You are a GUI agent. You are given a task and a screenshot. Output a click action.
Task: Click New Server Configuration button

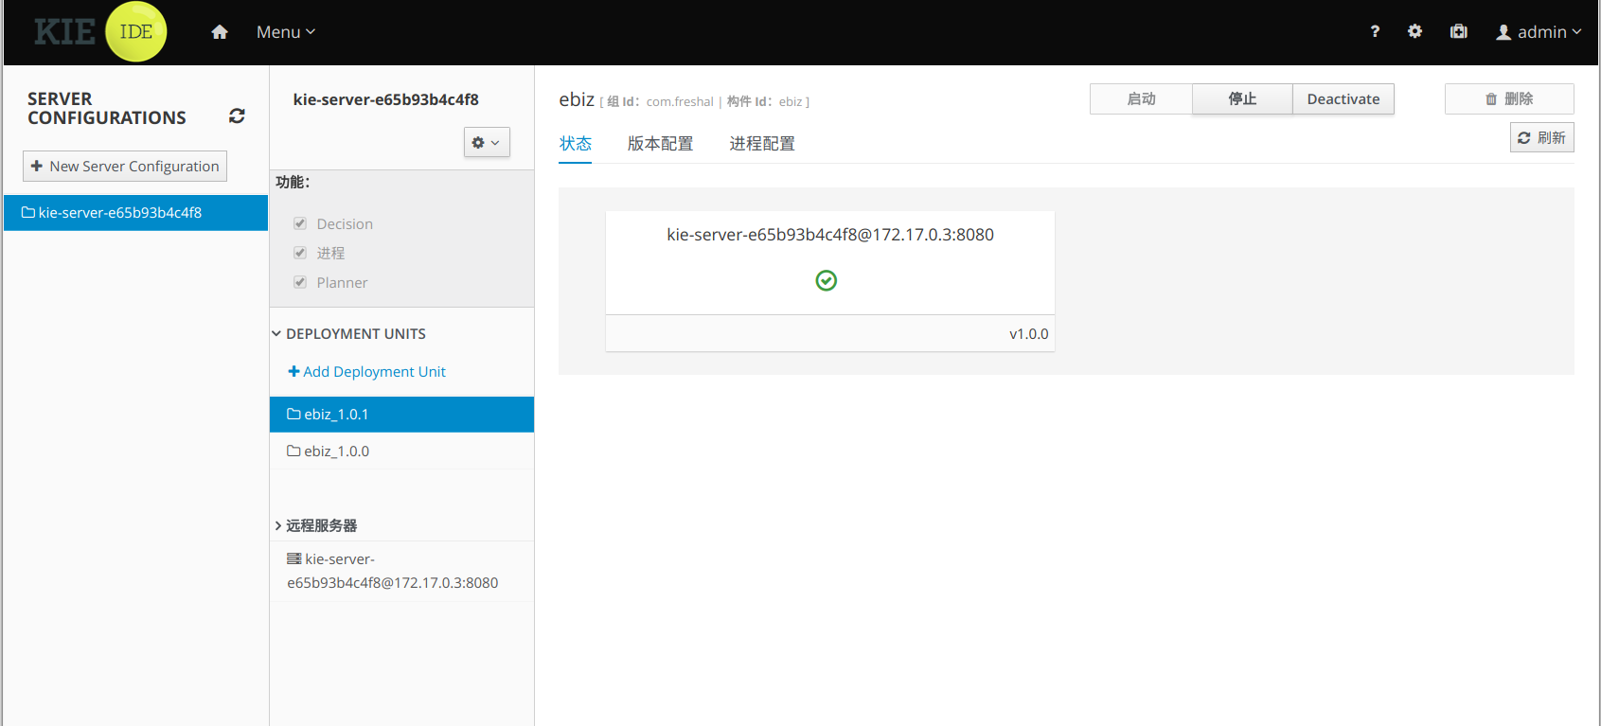pyautogui.click(x=125, y=166)
